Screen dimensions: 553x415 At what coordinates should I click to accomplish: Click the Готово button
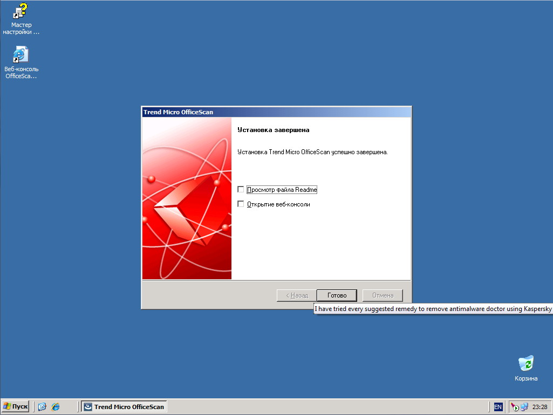(337, 295)
